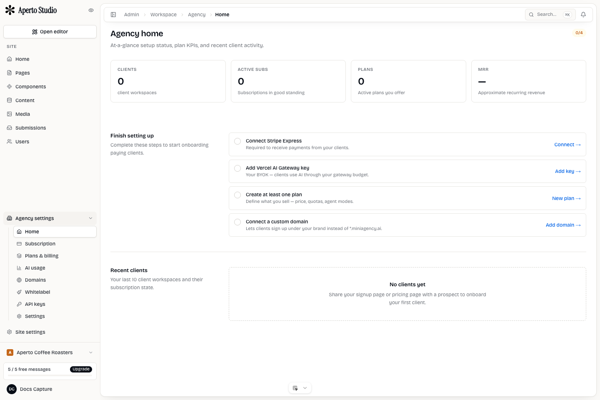Click the Site settings gear icon
This screenshot has height=400, width=600.
(x=10, y=332)
